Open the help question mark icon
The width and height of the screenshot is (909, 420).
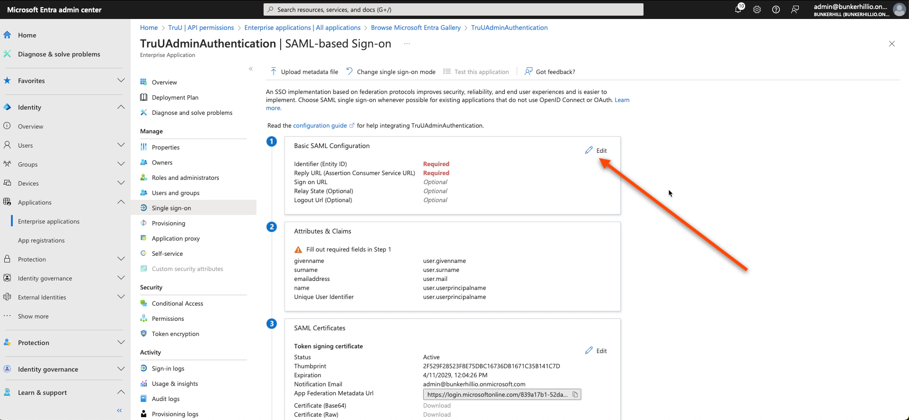pos(776,9)
